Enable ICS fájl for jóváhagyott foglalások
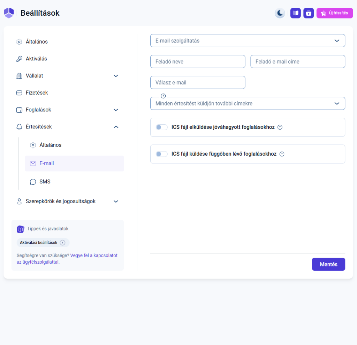The image size is (357, 345). point(161,127)
